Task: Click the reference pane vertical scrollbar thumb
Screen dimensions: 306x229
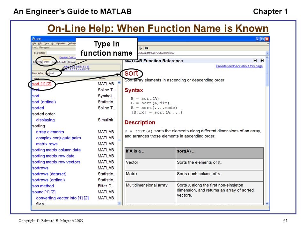Action: (267, 73)
